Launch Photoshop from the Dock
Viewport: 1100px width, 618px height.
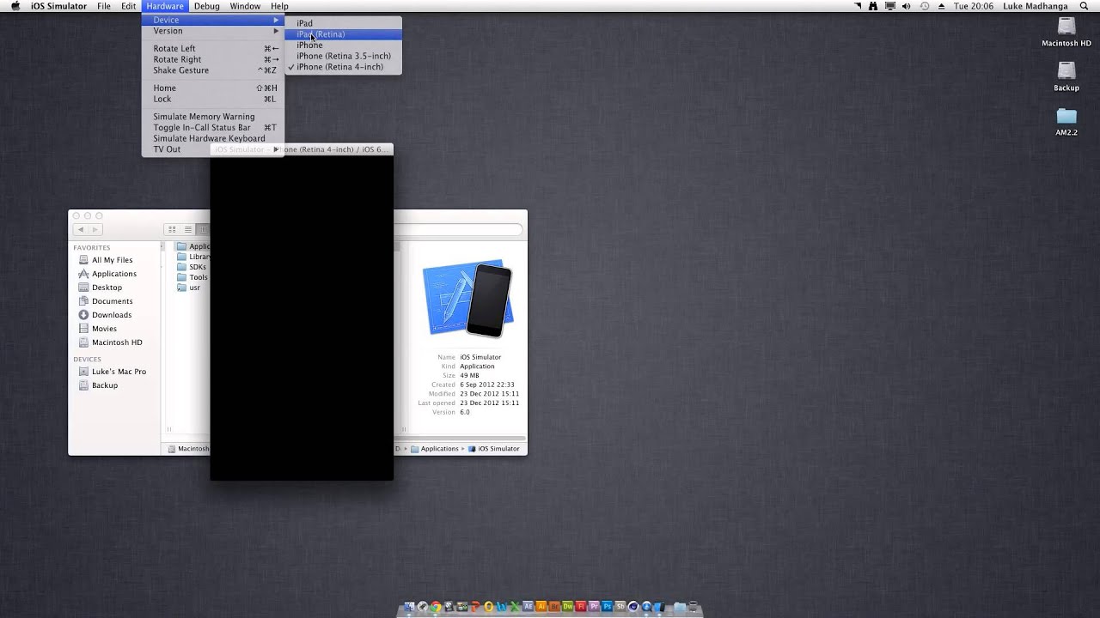point(608,606)
